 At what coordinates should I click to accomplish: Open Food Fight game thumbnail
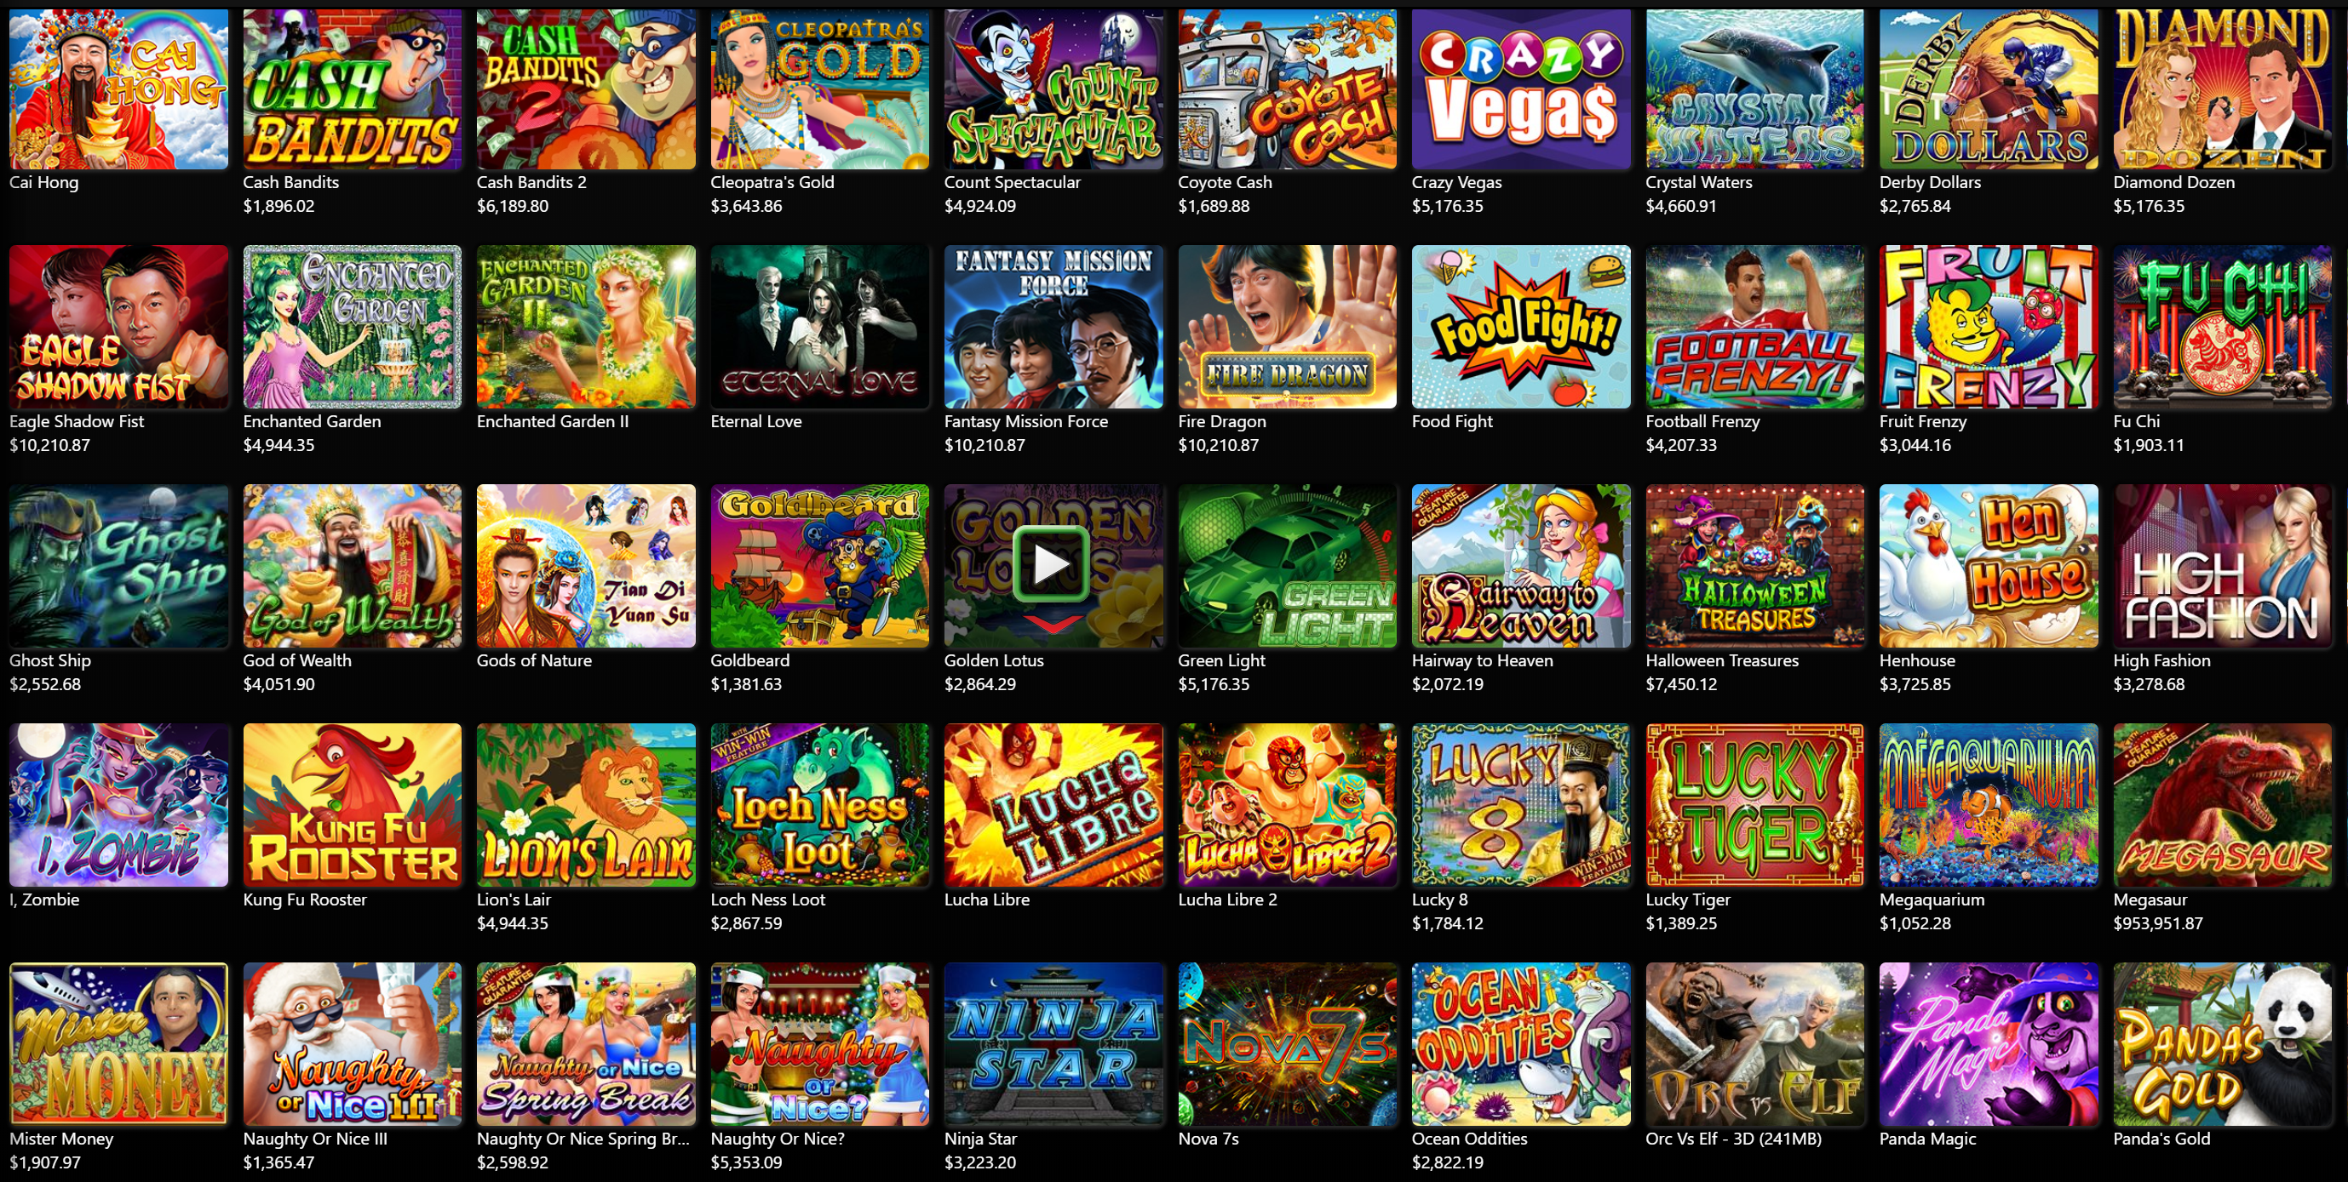[x=1520, y=326]
